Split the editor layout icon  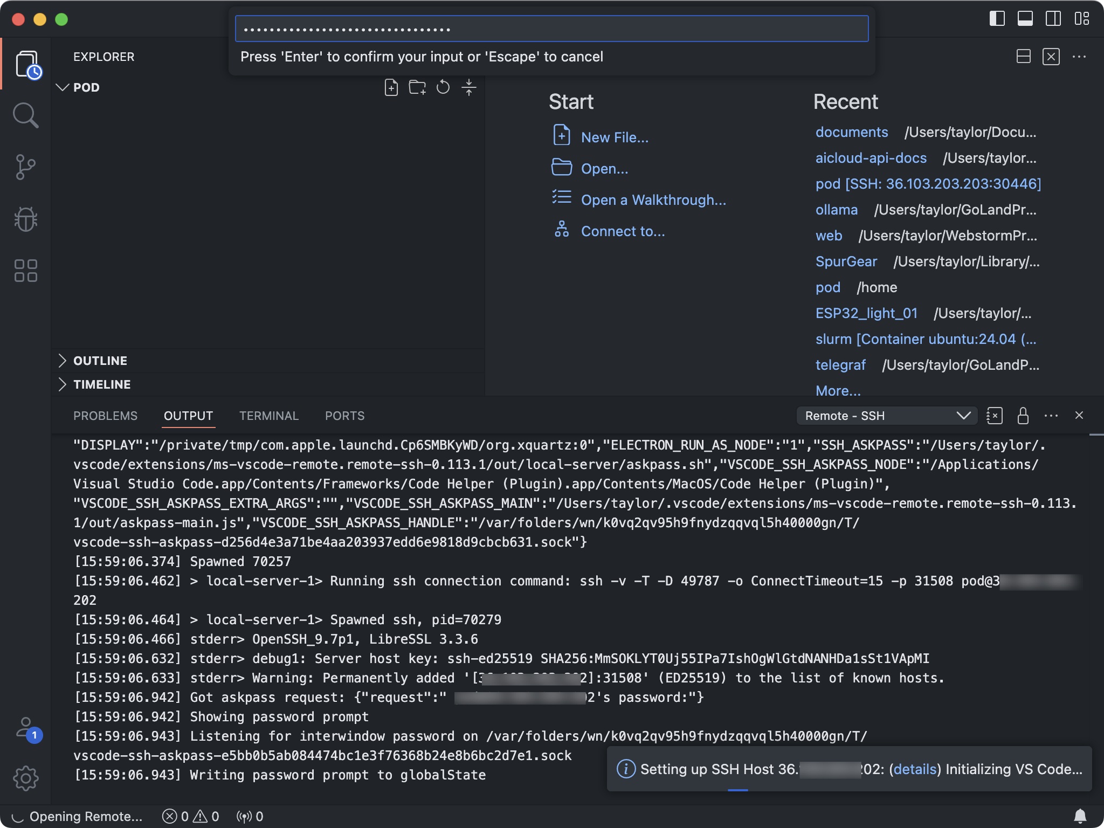[1023, 57]
